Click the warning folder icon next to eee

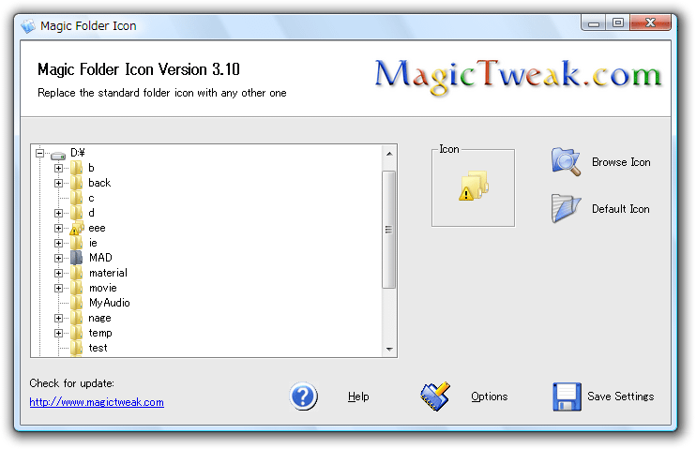pyautogui.click(x=77, y=228)
